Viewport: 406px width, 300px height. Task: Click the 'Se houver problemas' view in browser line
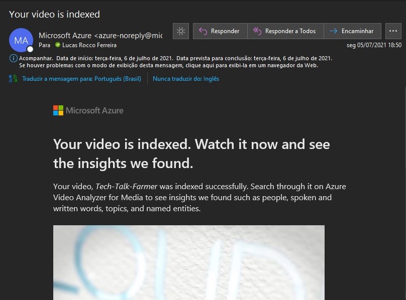[168, 65]
